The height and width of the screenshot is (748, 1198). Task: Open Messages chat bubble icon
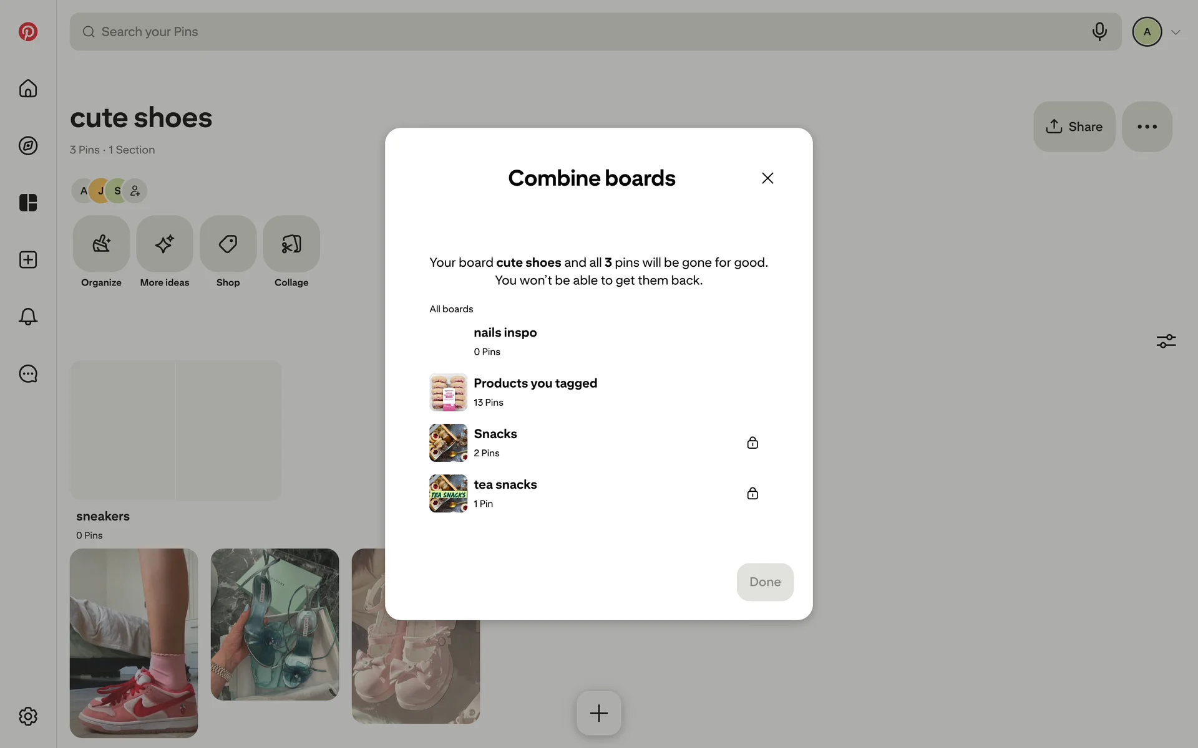coord(27,374)
